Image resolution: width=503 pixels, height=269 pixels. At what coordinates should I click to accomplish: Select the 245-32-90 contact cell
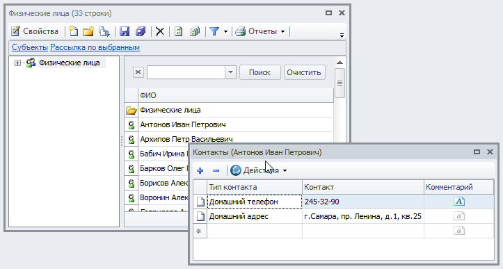(363, 202)
